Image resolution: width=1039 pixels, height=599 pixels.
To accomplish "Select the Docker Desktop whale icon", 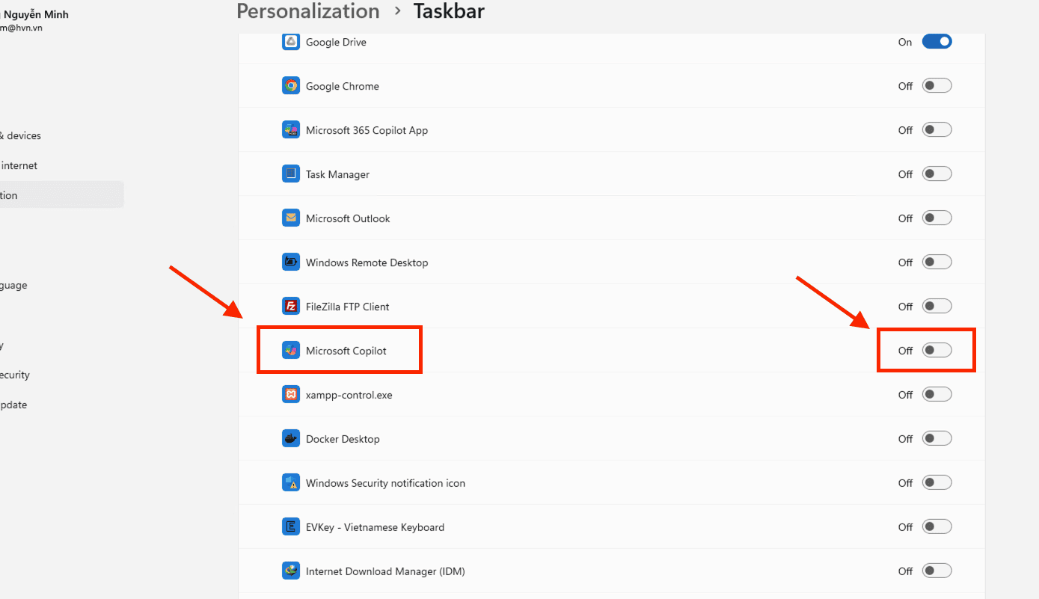I will tap(290, 438).
